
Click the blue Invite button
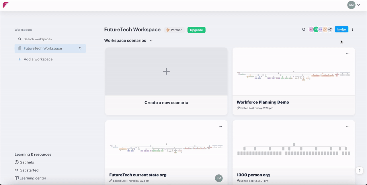point(341,29)
